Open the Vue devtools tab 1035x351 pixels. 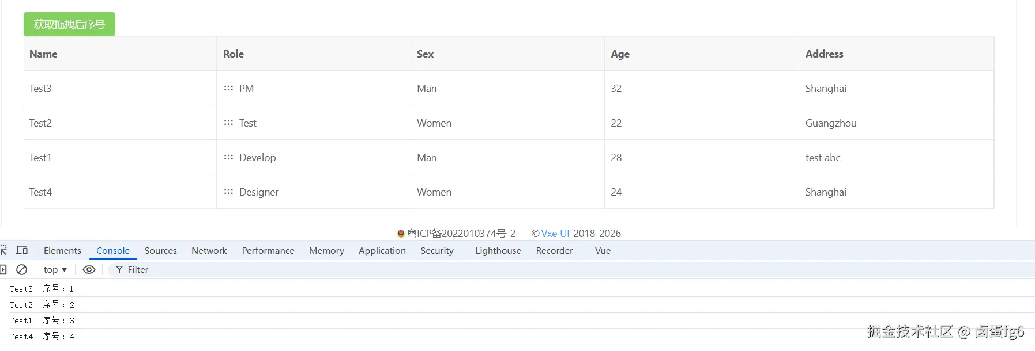coord(603,250)
